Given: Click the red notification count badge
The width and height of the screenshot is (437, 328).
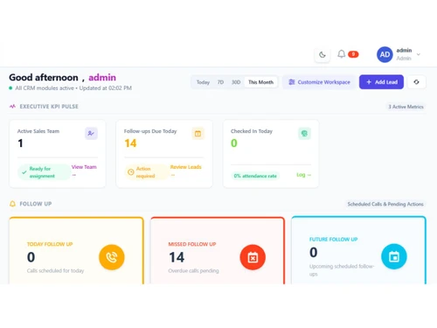Looking at the screenshot, I should [353, 54].
